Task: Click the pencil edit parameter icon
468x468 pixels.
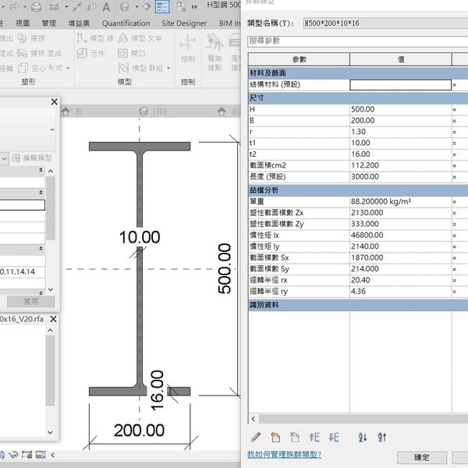Action: pyautogui.click(x=255, y=437)
